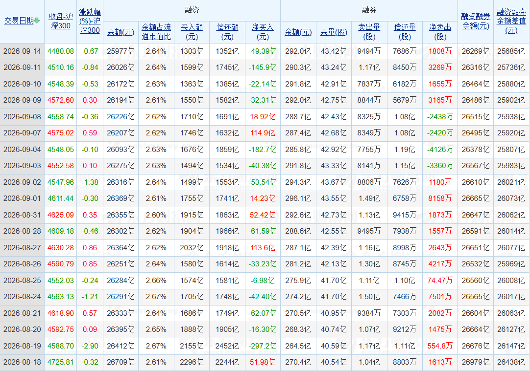Click the 净卖出(股) header link
This screenshot has height=371, width=530.
pos(440,32)
